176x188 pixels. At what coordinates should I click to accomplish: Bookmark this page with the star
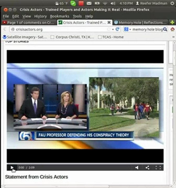(x=109, y=29)
